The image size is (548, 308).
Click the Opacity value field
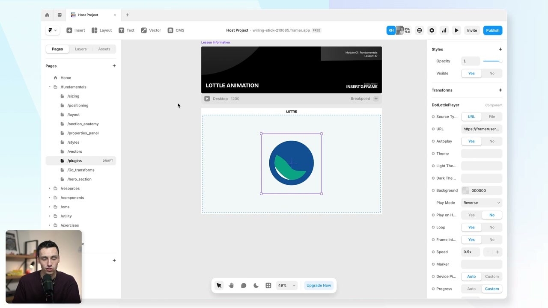click(470, 61)
